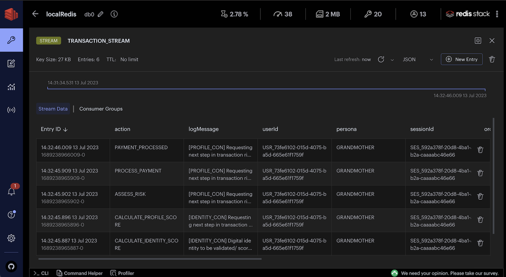This screenshot has height=277, width=506.
Task: Open the take our survey link
Action: 445,273
